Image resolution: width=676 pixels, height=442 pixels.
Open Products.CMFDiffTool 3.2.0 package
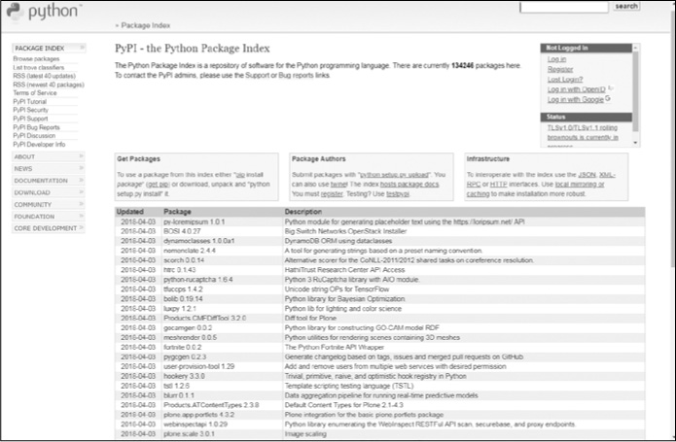point(205,319)
